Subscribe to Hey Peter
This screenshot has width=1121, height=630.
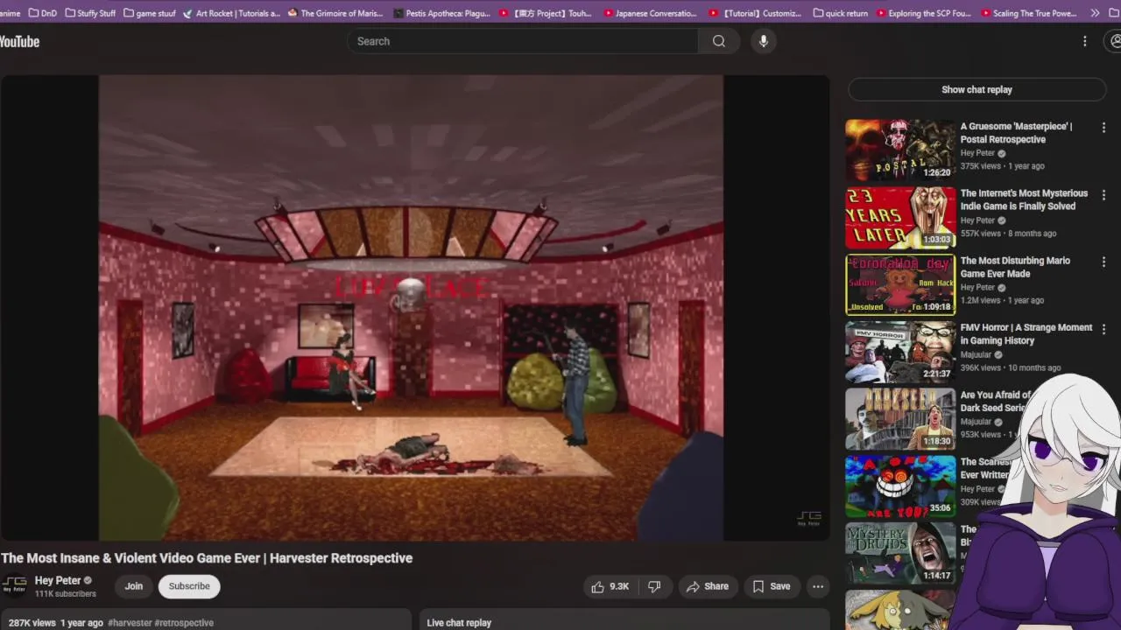(x=189, y=586)
